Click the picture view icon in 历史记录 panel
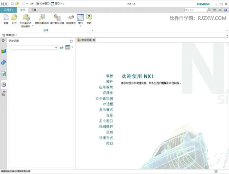 tap(68, 47)
